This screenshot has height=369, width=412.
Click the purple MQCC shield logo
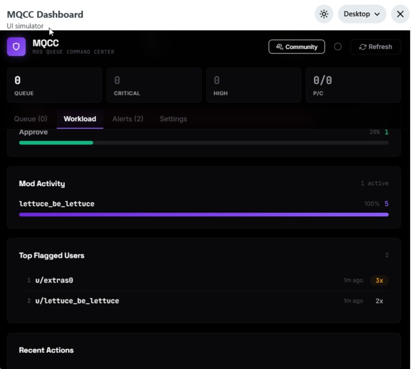coord(16,46)
